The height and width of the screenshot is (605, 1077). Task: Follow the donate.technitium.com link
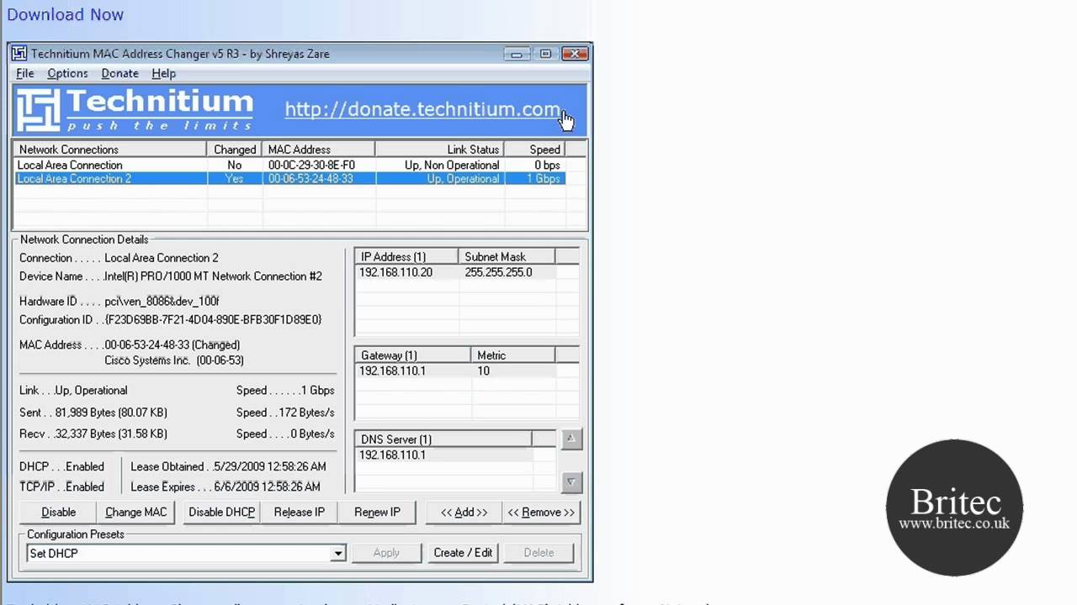[x=422, y=109]
